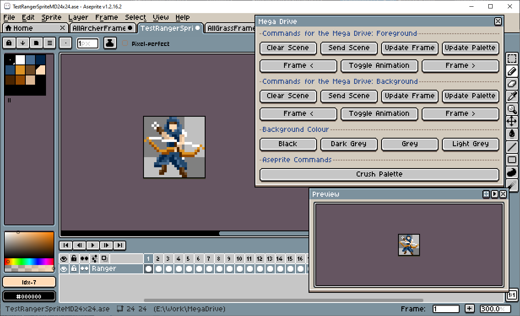The width and height of the screenshot is (520, 316).
Task: Toggle lock on Ranger layer
Action: tap(74, 268)
